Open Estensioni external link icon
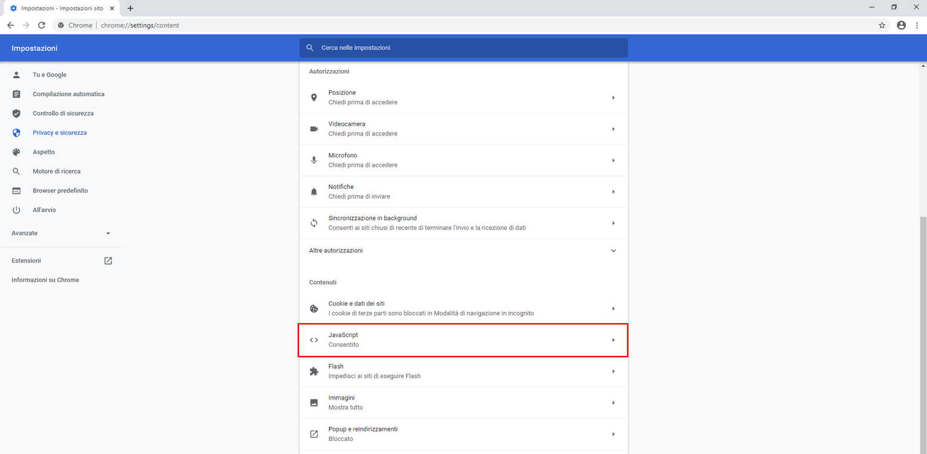927x454 pixels. [108, 261]
